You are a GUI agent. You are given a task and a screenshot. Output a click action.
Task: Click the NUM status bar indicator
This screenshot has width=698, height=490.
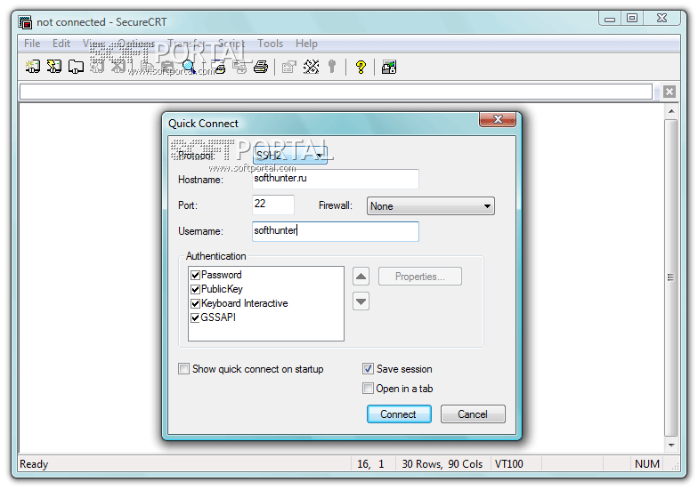646,464
